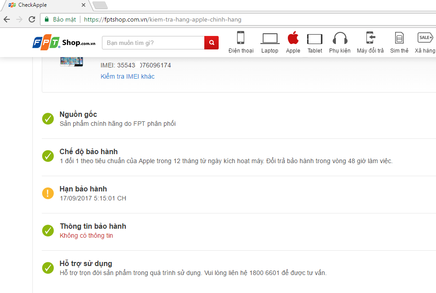Open a new browser tab
The height and width of the screenshot is (293, 436).
click(100, 5)
